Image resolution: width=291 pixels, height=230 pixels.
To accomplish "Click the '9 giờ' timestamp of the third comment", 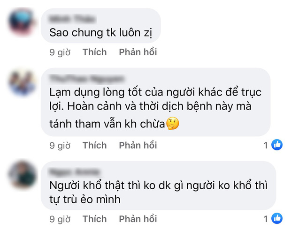I will click(x=60, y=219).
